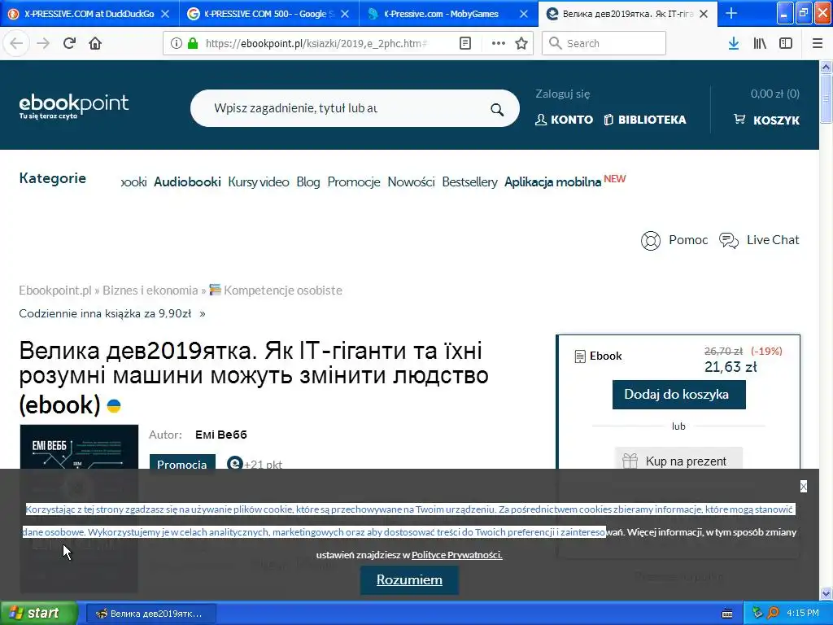Image resolution: width=833 pixels, height=625 pixels.
Task: Click the Ukrainian flag icon by the title
Action: pyautogui.click(x=114, y=406)
